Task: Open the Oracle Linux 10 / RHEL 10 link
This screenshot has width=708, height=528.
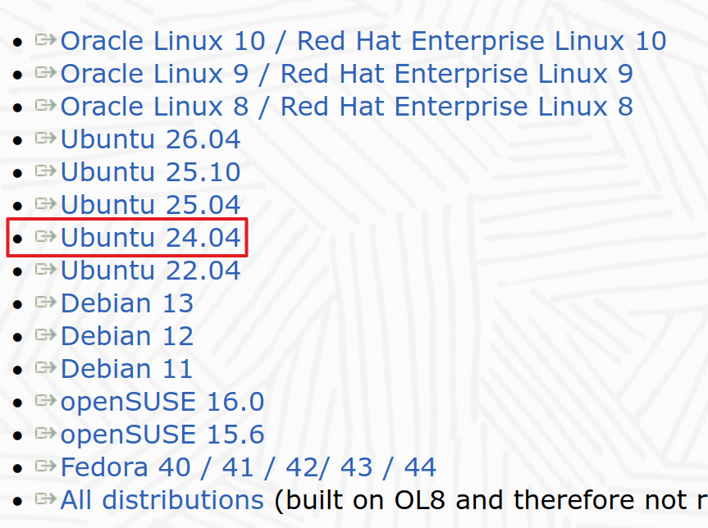Action: 363,41
